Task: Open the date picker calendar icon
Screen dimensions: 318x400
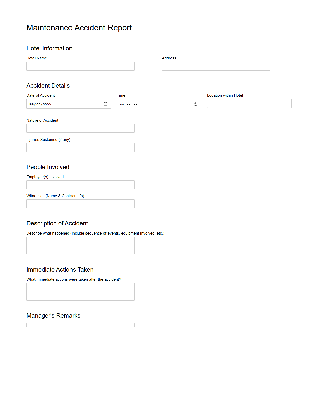Action: (x=105, y=104)
